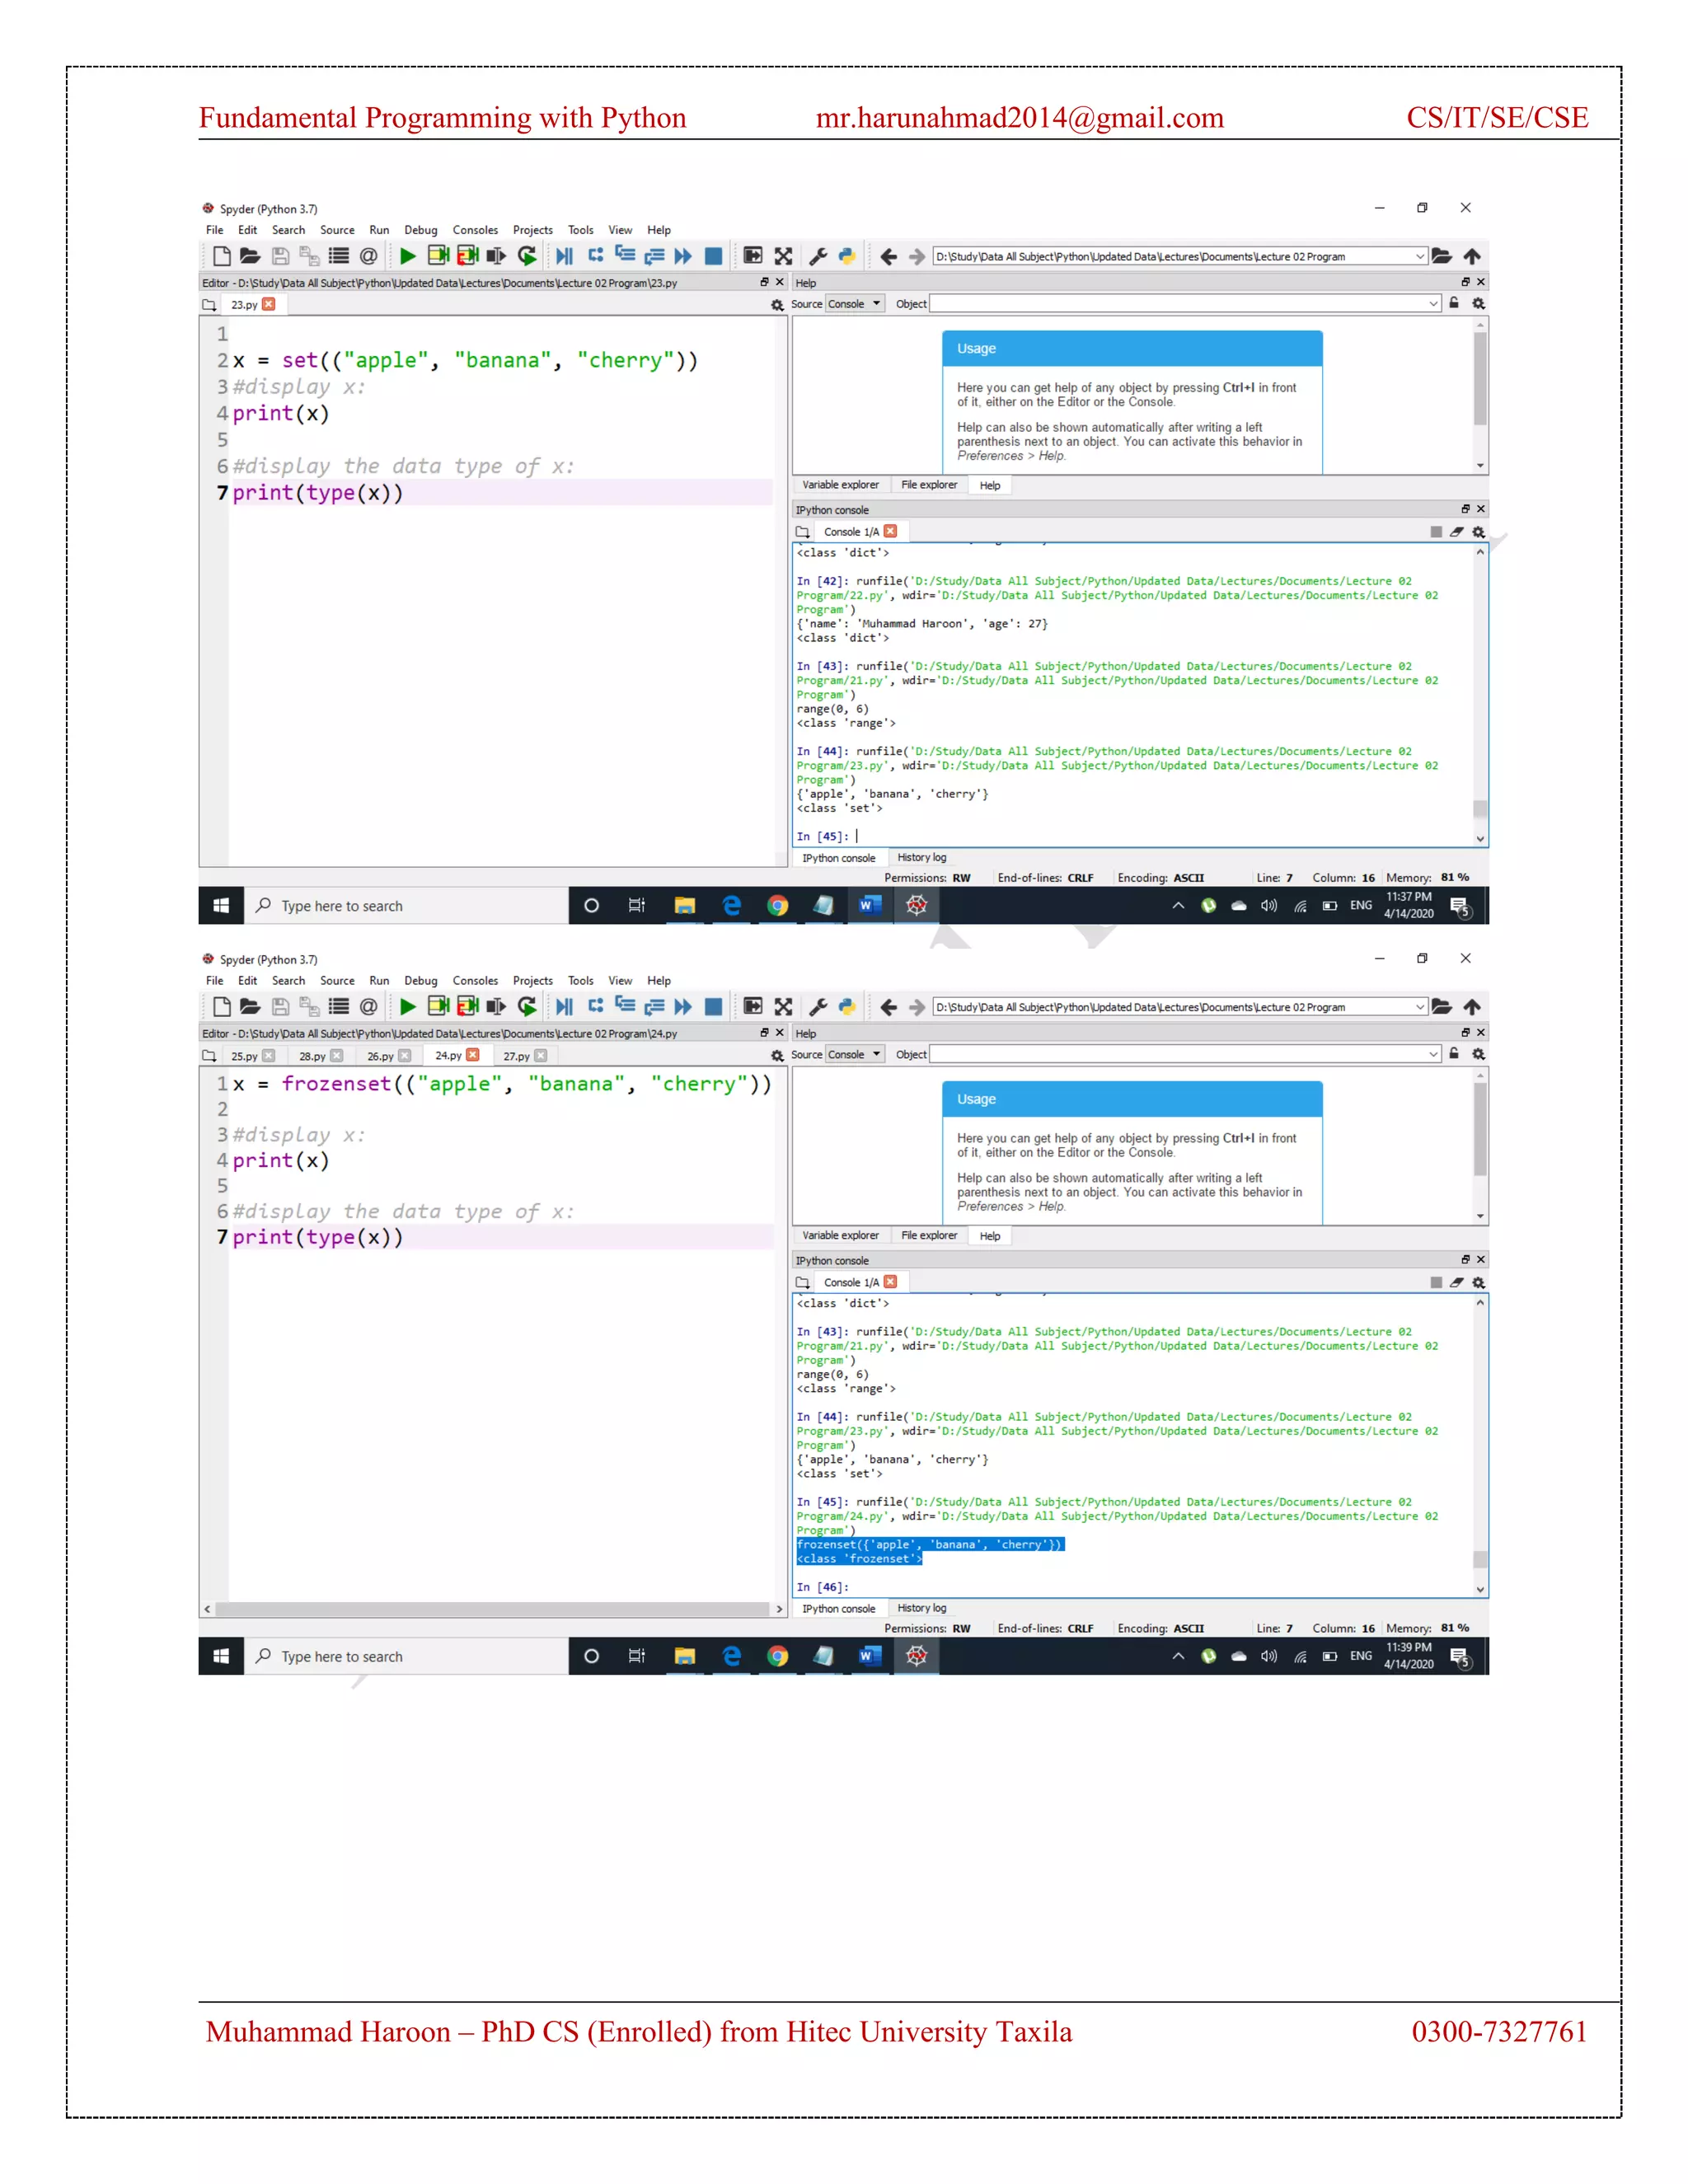Open the History log tab in the 23.py window

[x=921, y=858]
